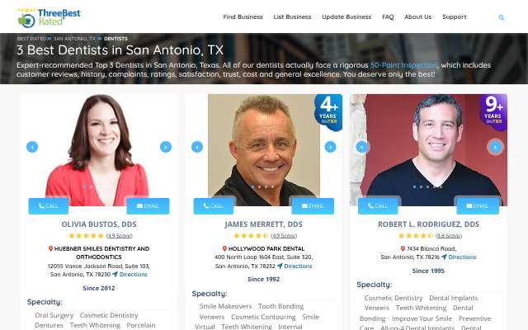Show next photo of James Merrett
This screenshot has width=528, height=330.
pyautogui.click(x=330, y=147)
